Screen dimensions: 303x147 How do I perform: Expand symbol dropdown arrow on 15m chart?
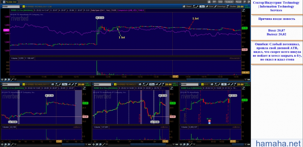112,84
